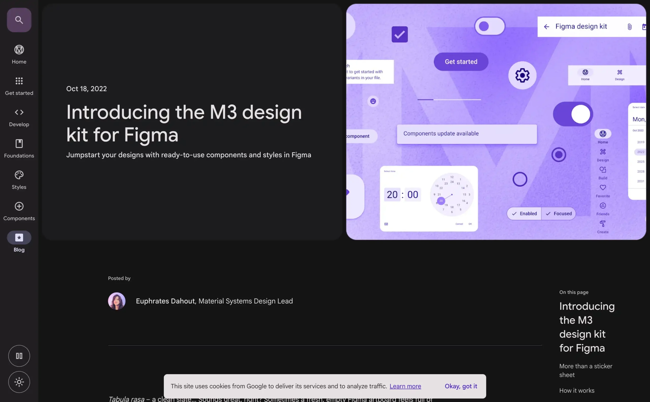650x402 pixels.
Task: Open the Get started section
Action: pyautogui.click(x=19, y=86)
